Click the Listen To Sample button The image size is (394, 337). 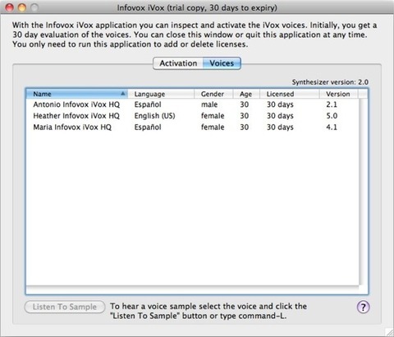(x=65, y=307)
